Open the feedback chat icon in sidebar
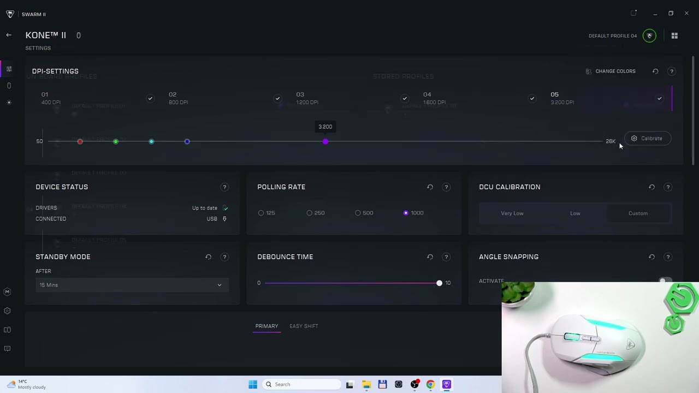 point(7,348)
